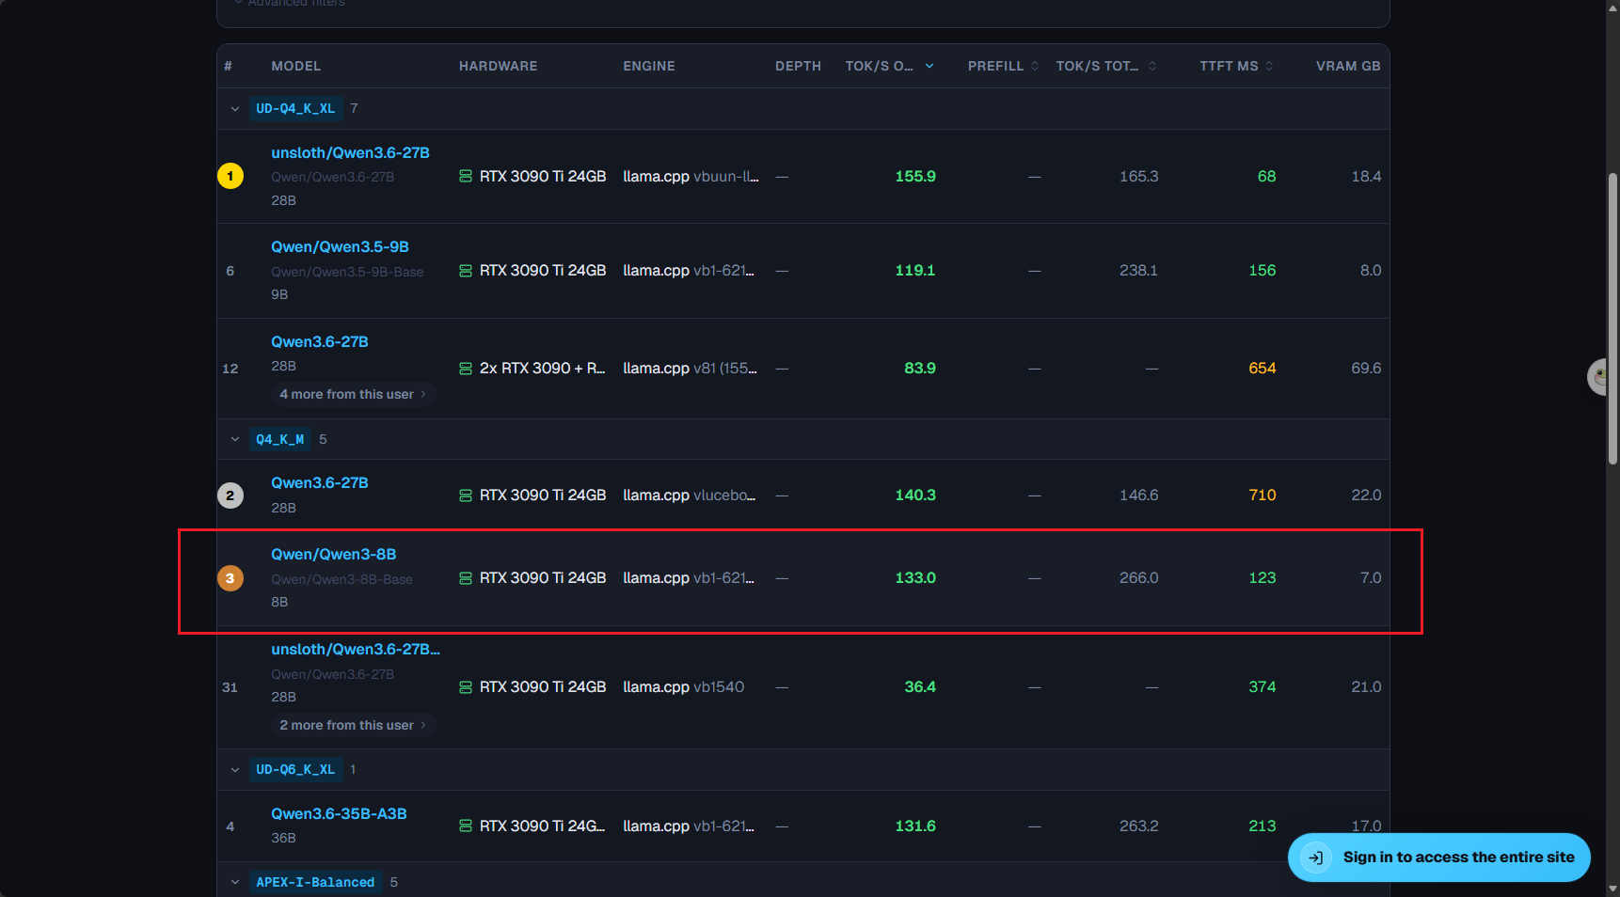The width and height of the screenshot is (1620, 897).
Task: Click the DEPTH column header
Action: pyautogui.click(x=798, y=66)
